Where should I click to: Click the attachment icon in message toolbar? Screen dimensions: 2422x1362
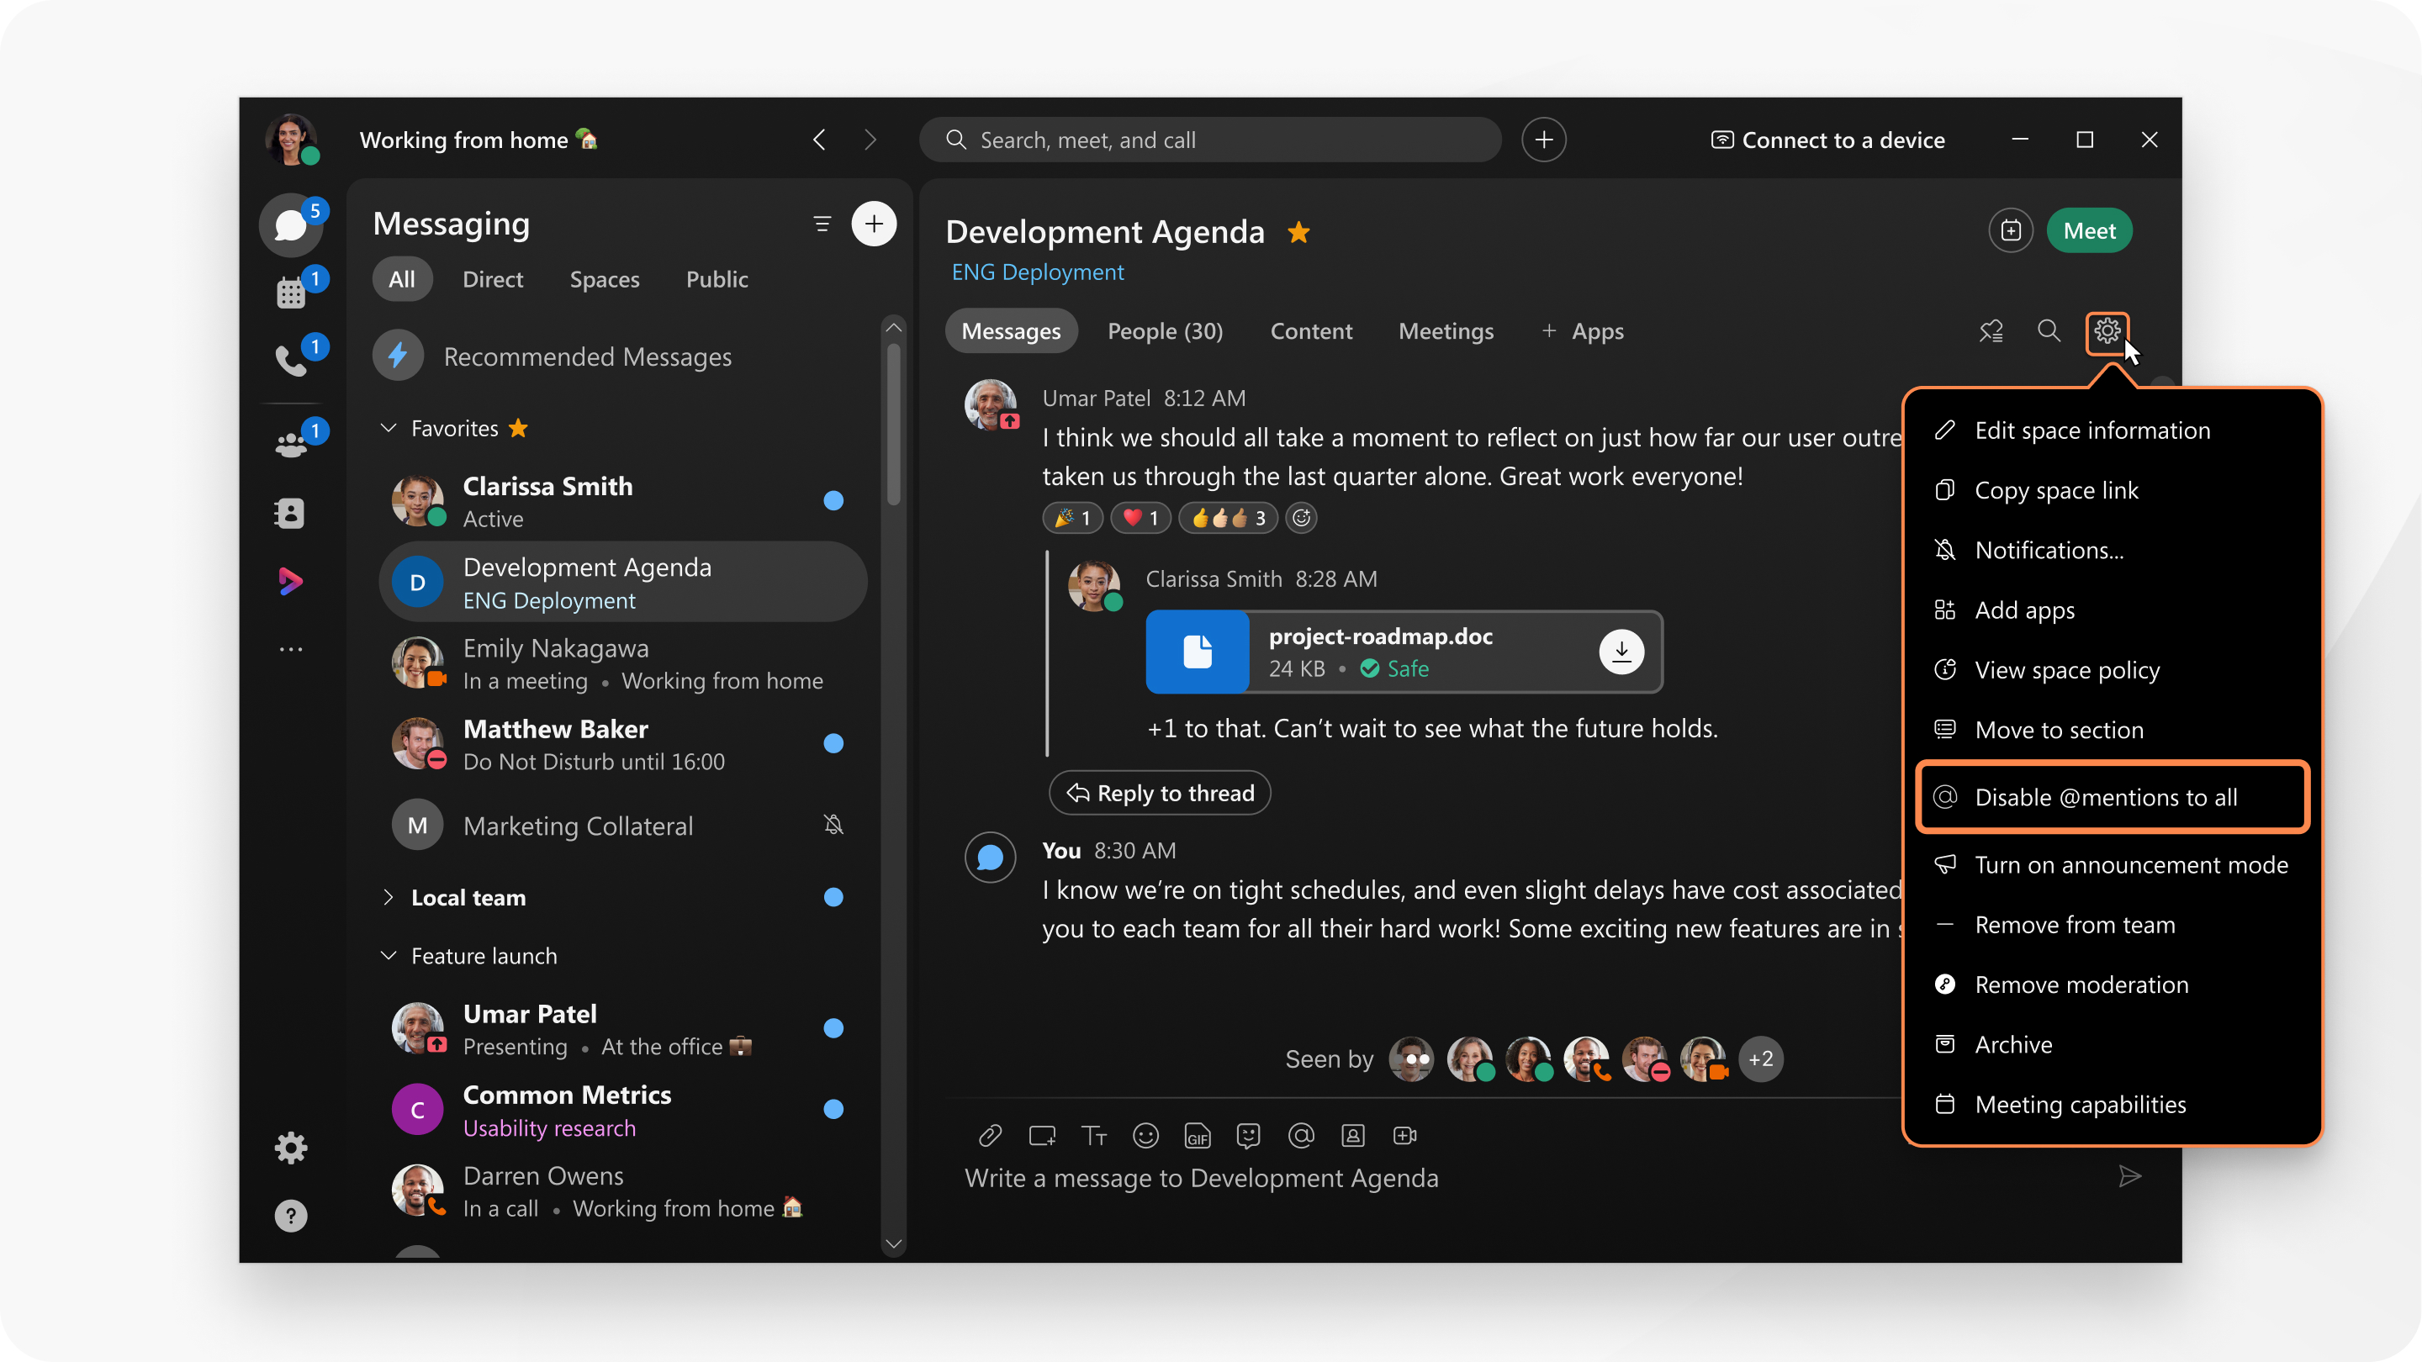point(986,1136)
